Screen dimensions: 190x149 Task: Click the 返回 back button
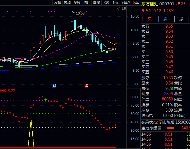[x=136, y=3]
